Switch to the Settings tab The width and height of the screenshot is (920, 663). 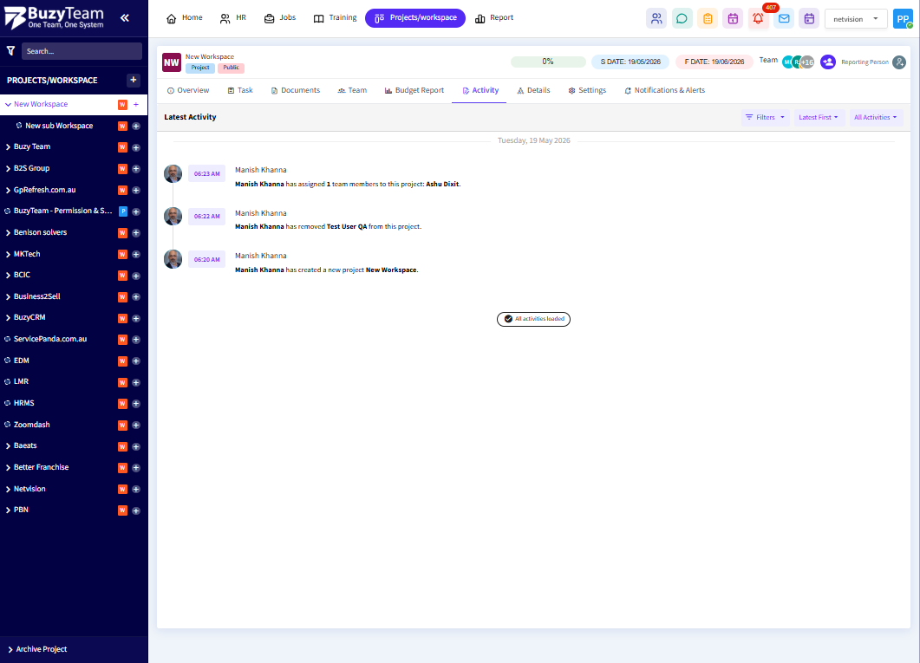pyautogui.click(x=587, y=90)
